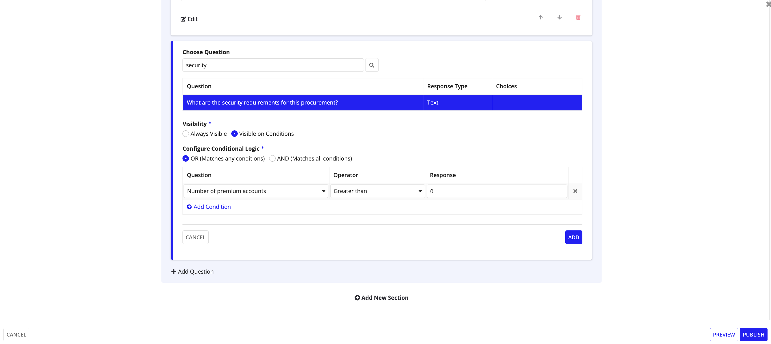The height and width of the screenshot is (344, 771).
Task: Click the magnifier search icon button
Action: [x=372, y=65]
